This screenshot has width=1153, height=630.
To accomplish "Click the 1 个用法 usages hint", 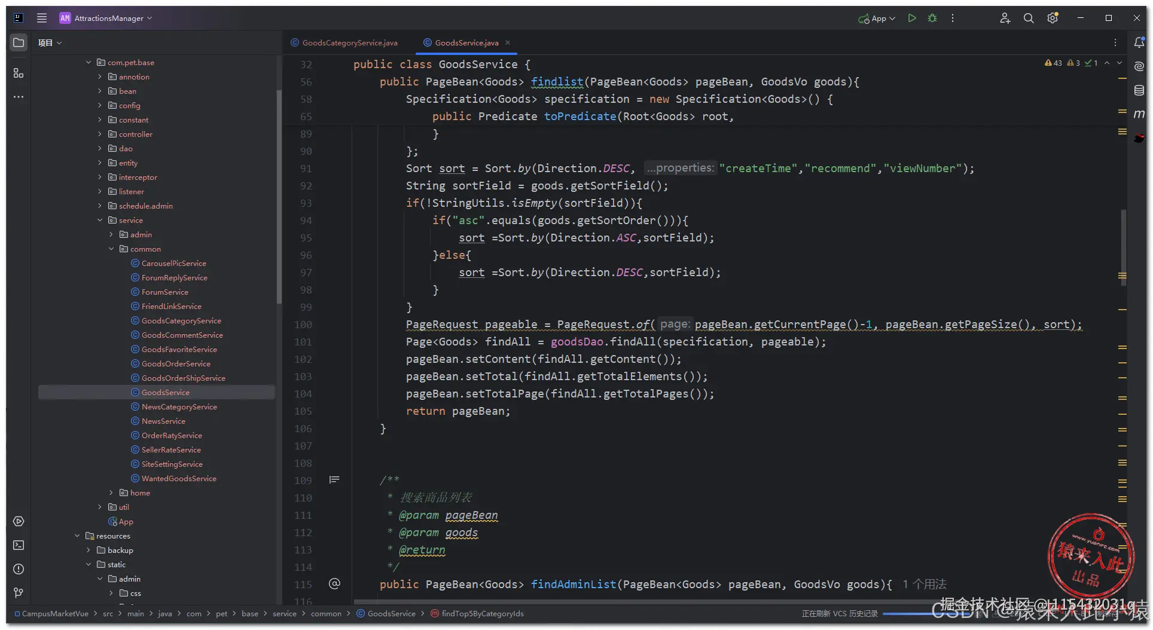I will pyautogui.click(x=925, y=584).
